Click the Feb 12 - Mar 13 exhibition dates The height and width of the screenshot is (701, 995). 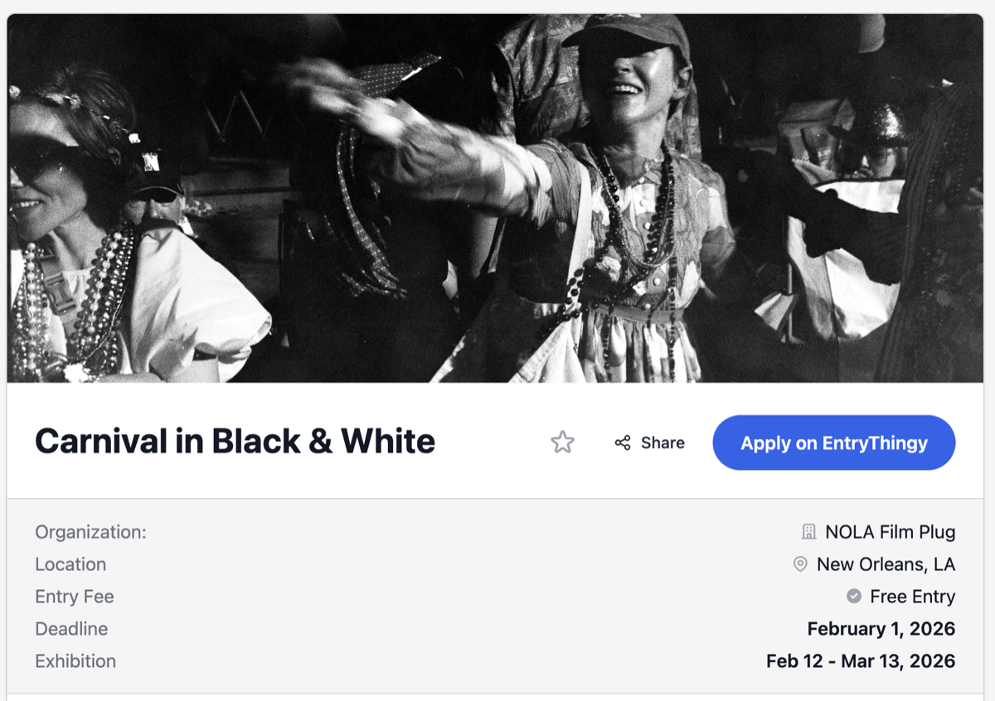pyautogui.click(x=860, y=661)
